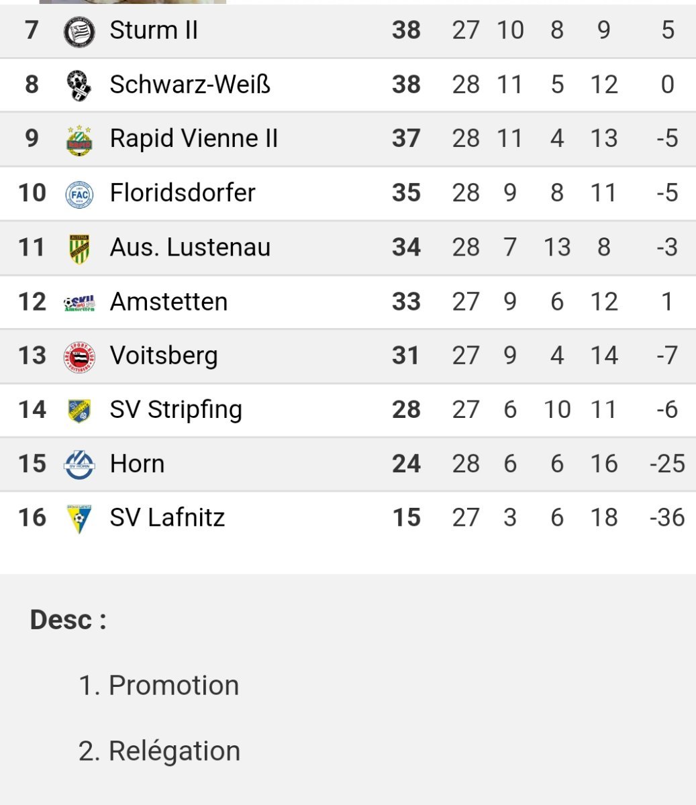Click the SV Lafnitz team name
The height and width of the screenshot is (805, 696).
167,518
